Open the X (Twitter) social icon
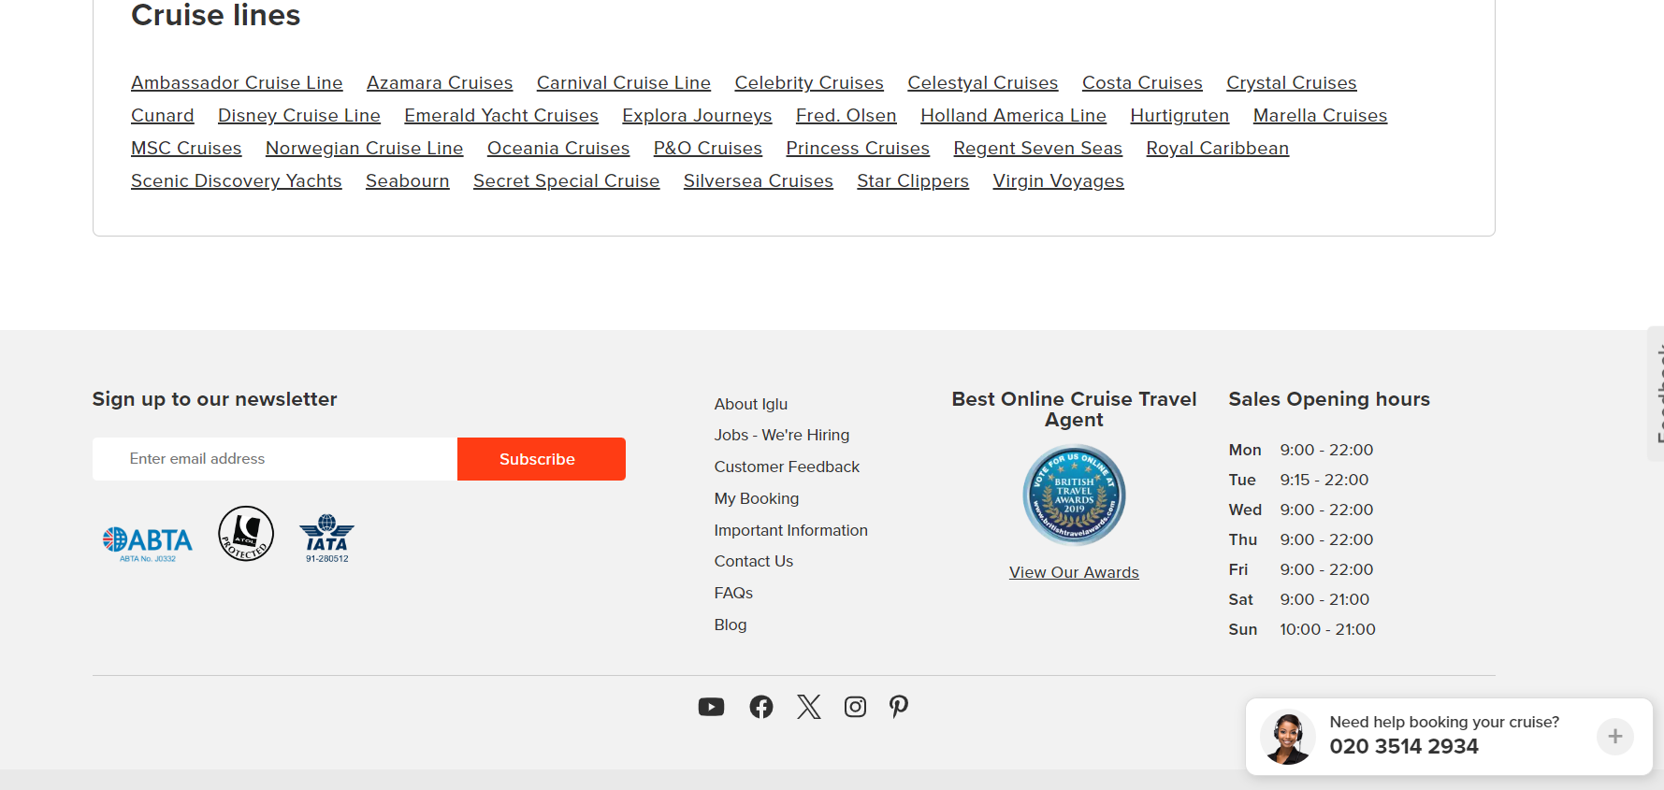This screenshot has height=790, width=1664. [809, 707]
